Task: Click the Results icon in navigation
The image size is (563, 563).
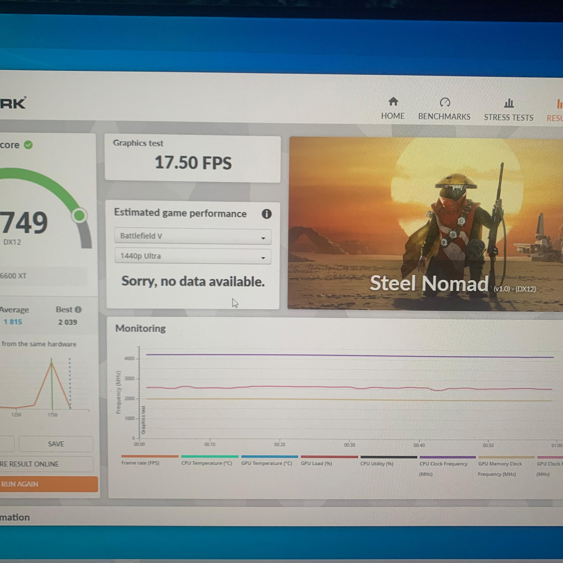Action: pyautogui.click(x=559, y=104)
